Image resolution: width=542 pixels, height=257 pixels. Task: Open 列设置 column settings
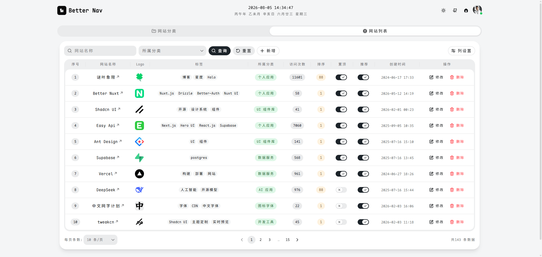pyautogui.click(x=462, y=51)
